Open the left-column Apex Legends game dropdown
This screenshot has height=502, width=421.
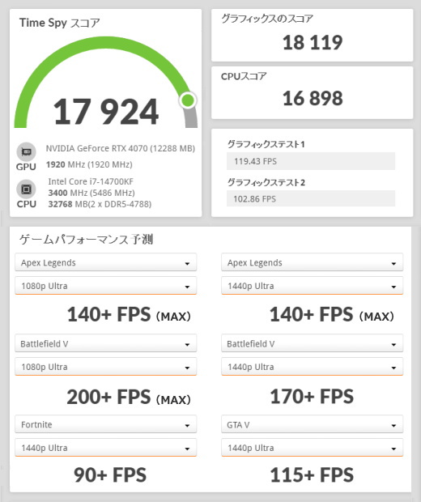coord(105,262)
